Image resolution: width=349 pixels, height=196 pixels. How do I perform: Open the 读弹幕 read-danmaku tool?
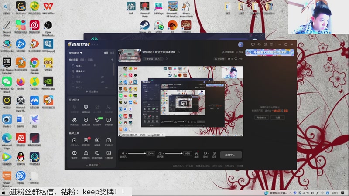[97, 142]
